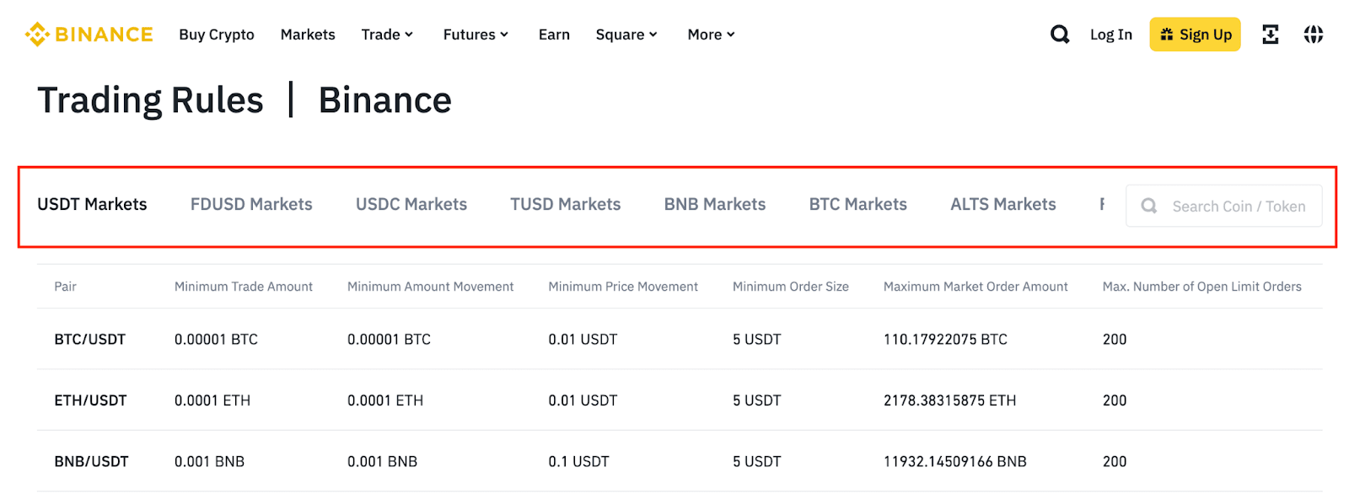Open the BTC/USDT pair row
The width and height of the screenshot is (1349, 494).
[x=90, y=339]
